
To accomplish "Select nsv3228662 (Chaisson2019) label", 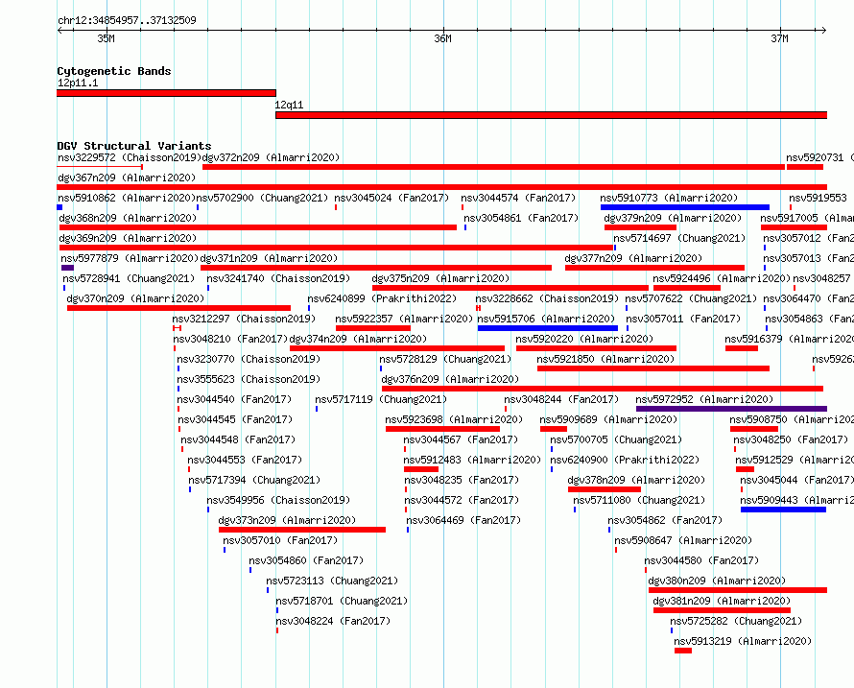I will (x=547, y=298).
